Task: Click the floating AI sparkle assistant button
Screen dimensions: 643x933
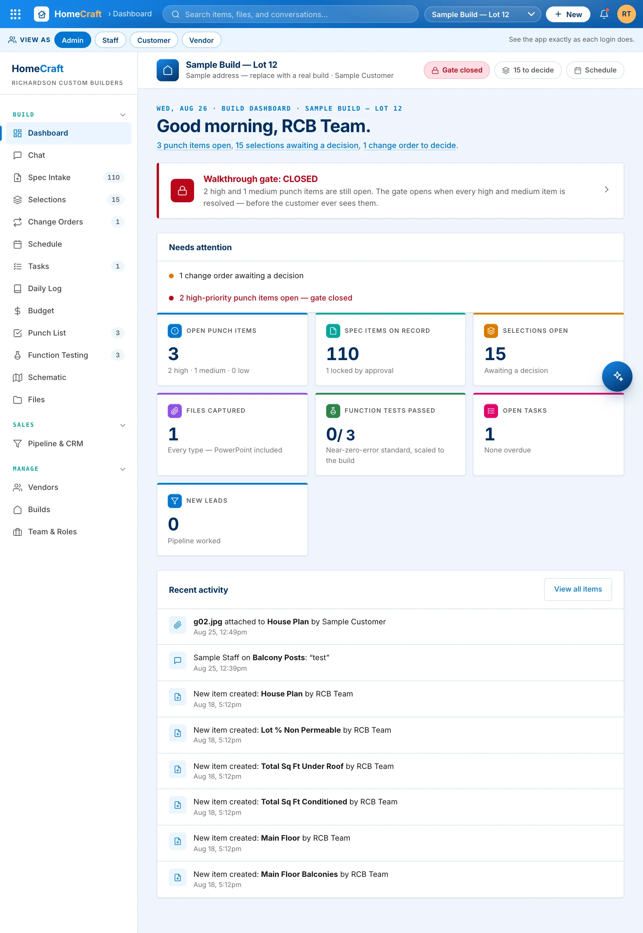Action: click(617, 376)
